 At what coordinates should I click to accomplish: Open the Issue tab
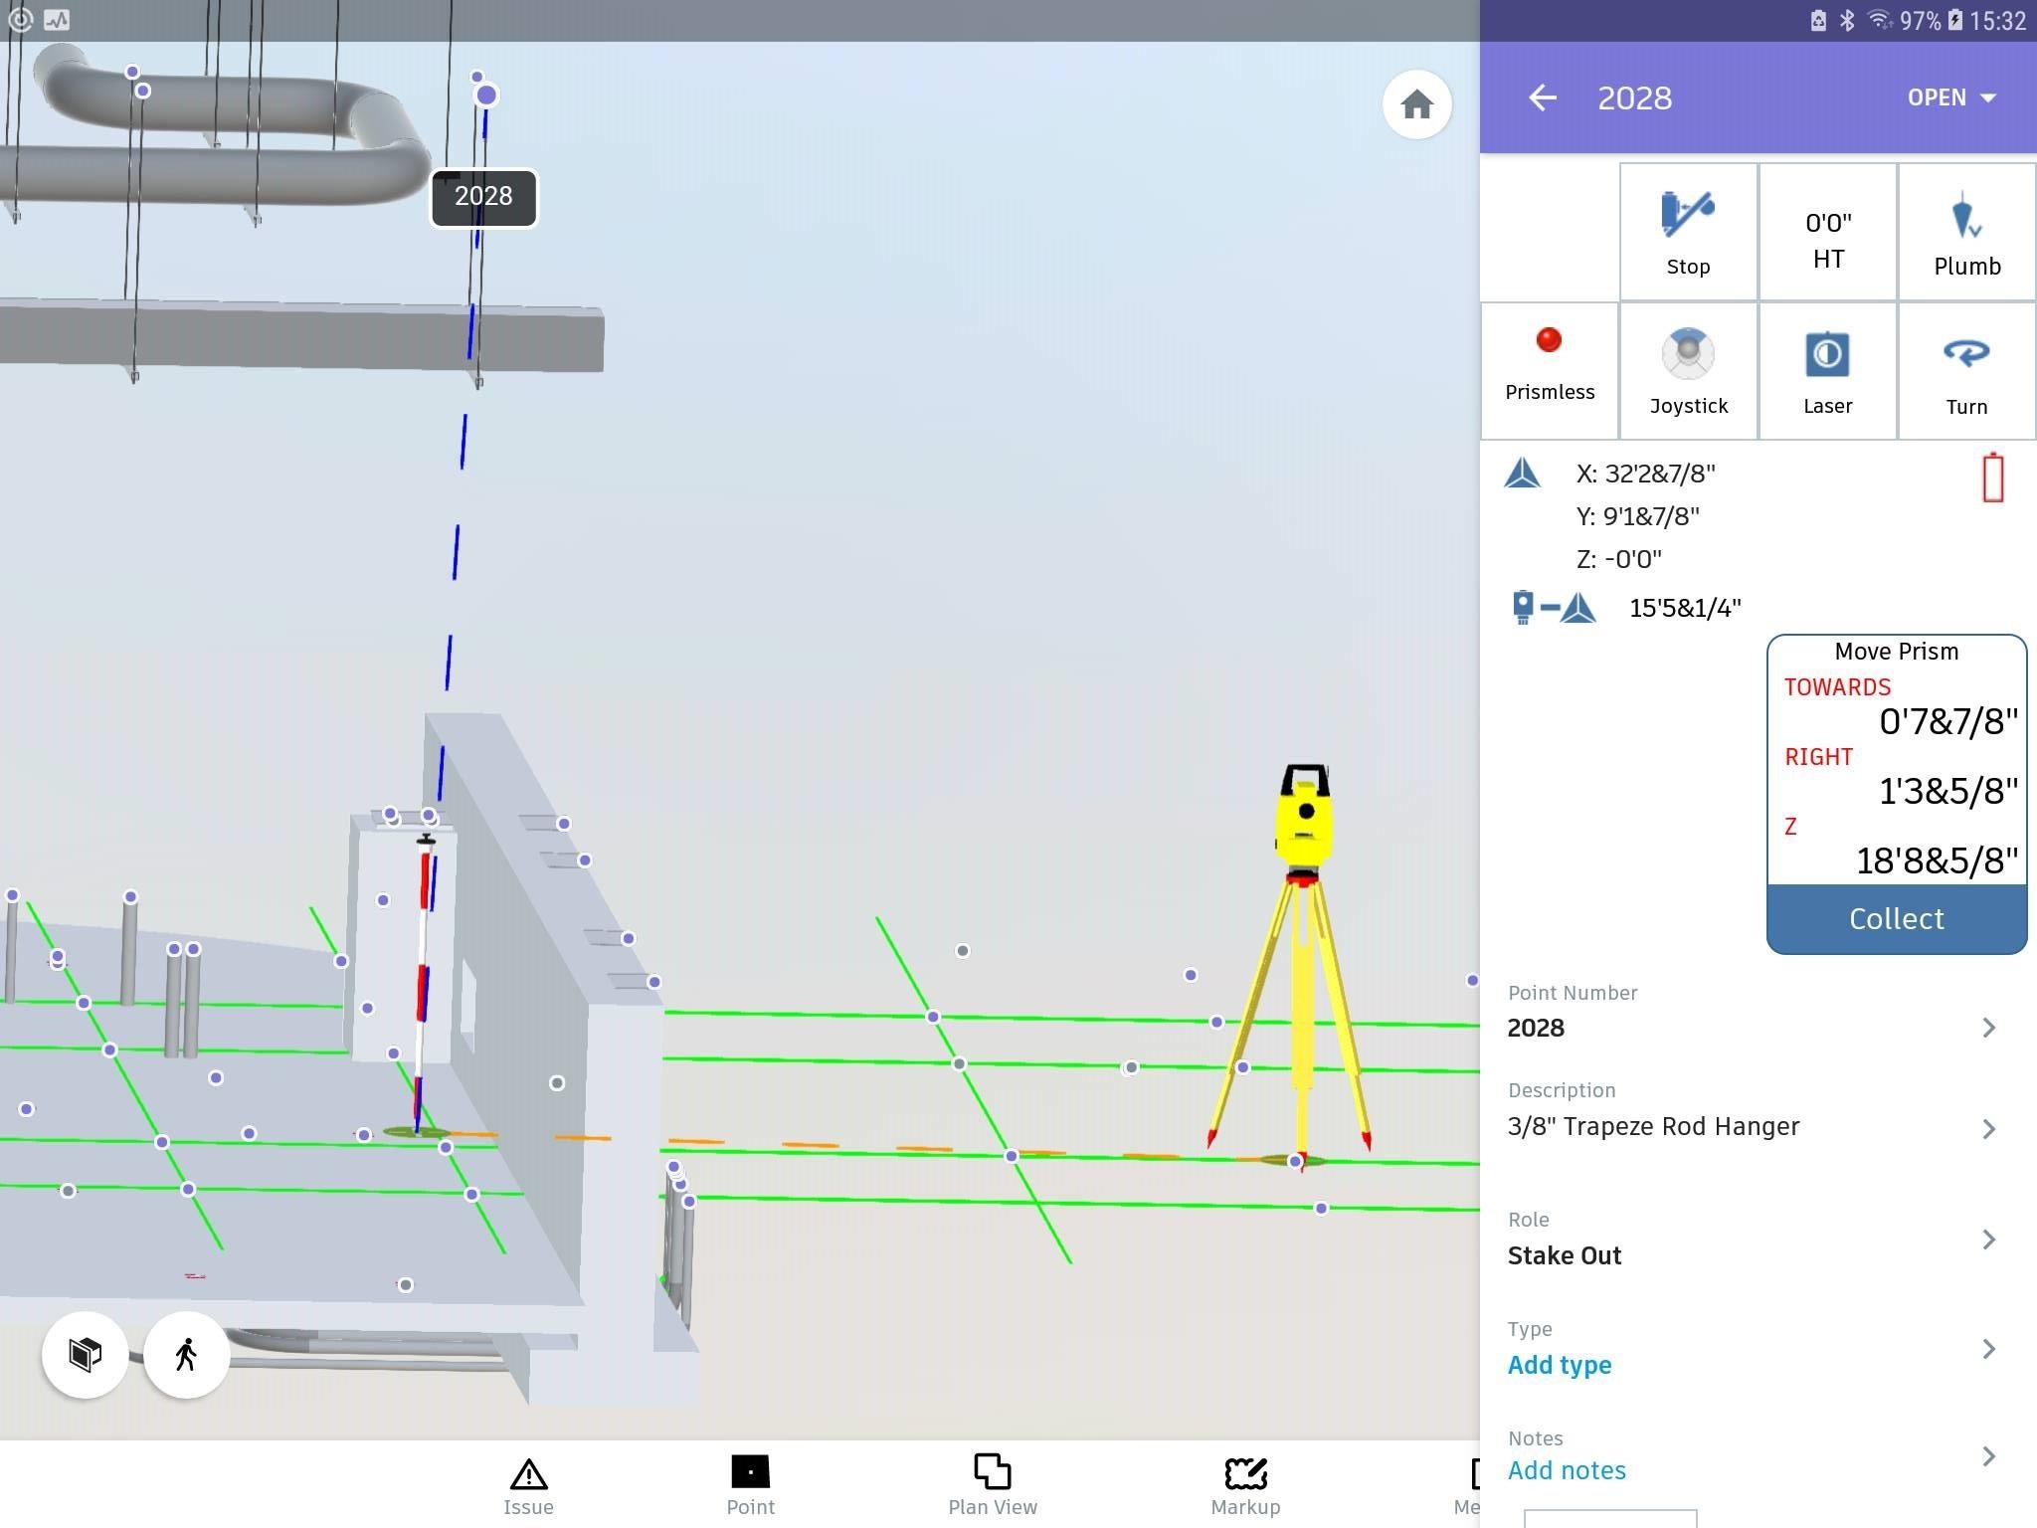point(528,1486)
